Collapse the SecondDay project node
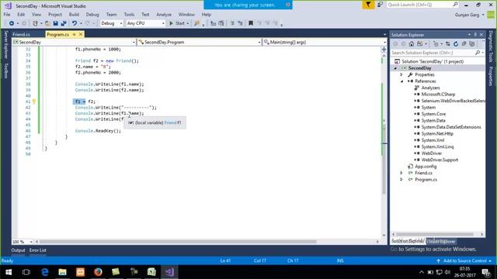497x279 pixels. (x=395, y=68)
